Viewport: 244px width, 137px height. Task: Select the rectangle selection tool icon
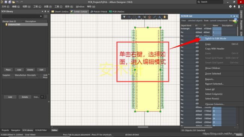tap(134, 17)
